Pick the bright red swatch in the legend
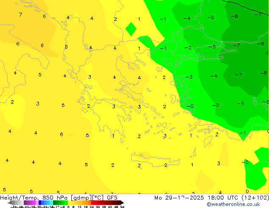The height and width of the screenshot is (208, 269). point(93,202)
